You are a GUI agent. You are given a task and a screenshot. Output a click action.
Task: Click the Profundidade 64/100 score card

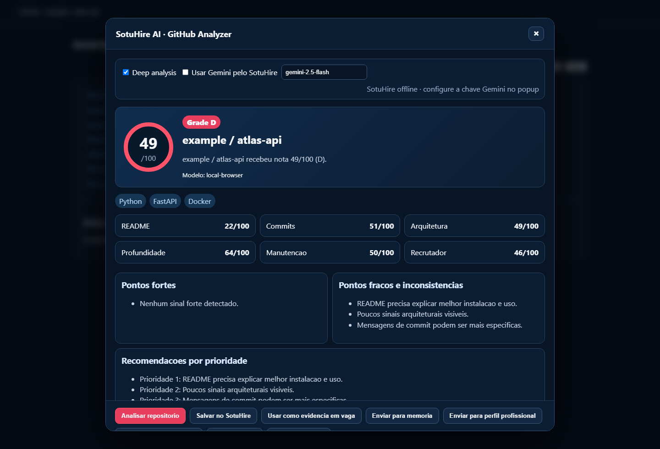pyautogui.click(x=185, y=252)
